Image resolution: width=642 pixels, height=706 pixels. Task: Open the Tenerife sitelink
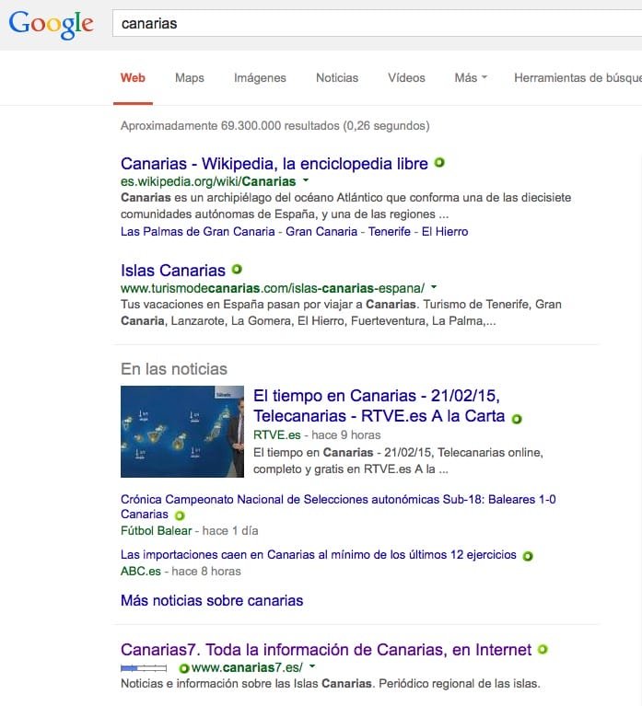(x=390, y=231)
